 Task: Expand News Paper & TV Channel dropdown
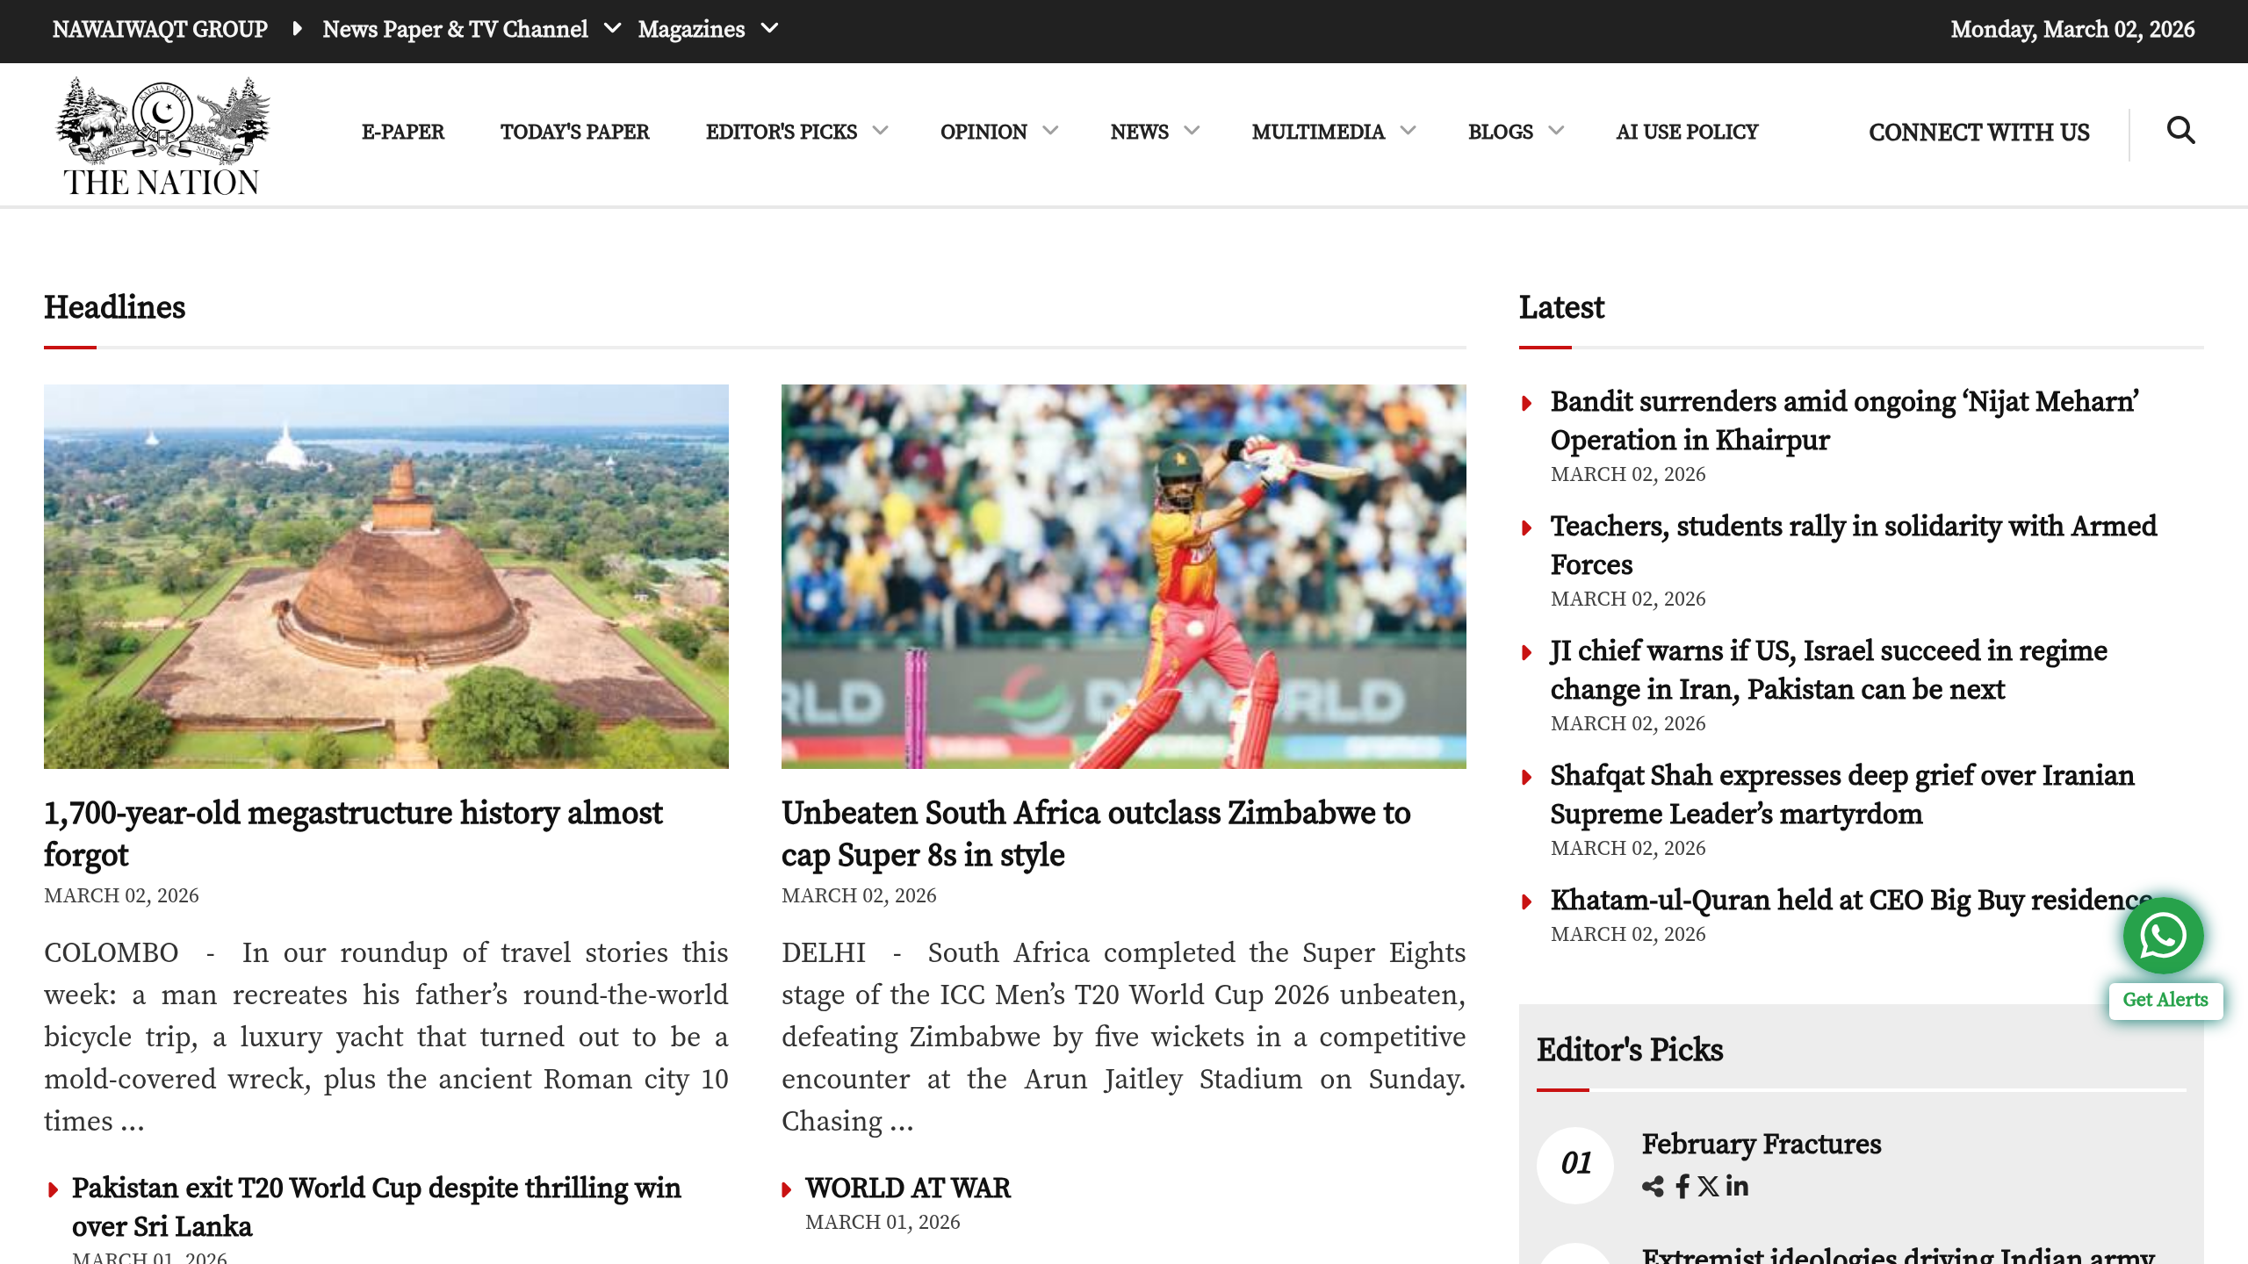click(613, 29)
